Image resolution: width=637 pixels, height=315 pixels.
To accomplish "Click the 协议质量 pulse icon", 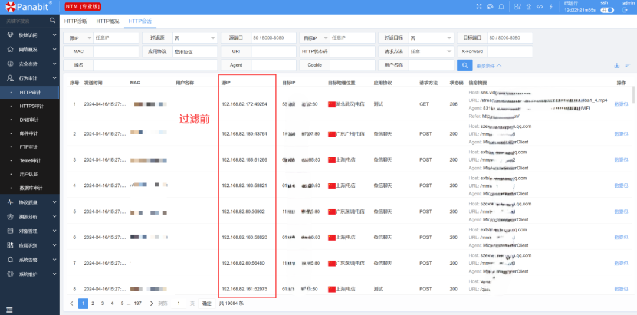I will [11, 202].
